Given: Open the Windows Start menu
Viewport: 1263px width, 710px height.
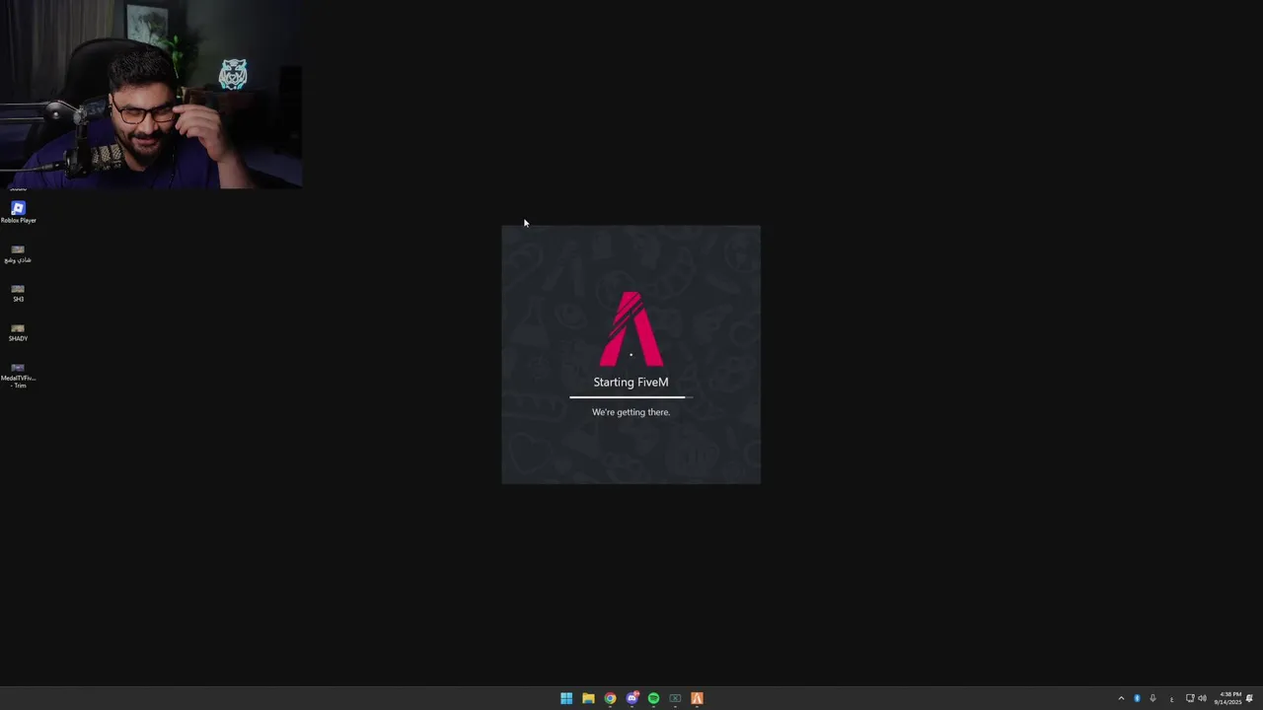Looking at the screenshot, I should (566, 698).
